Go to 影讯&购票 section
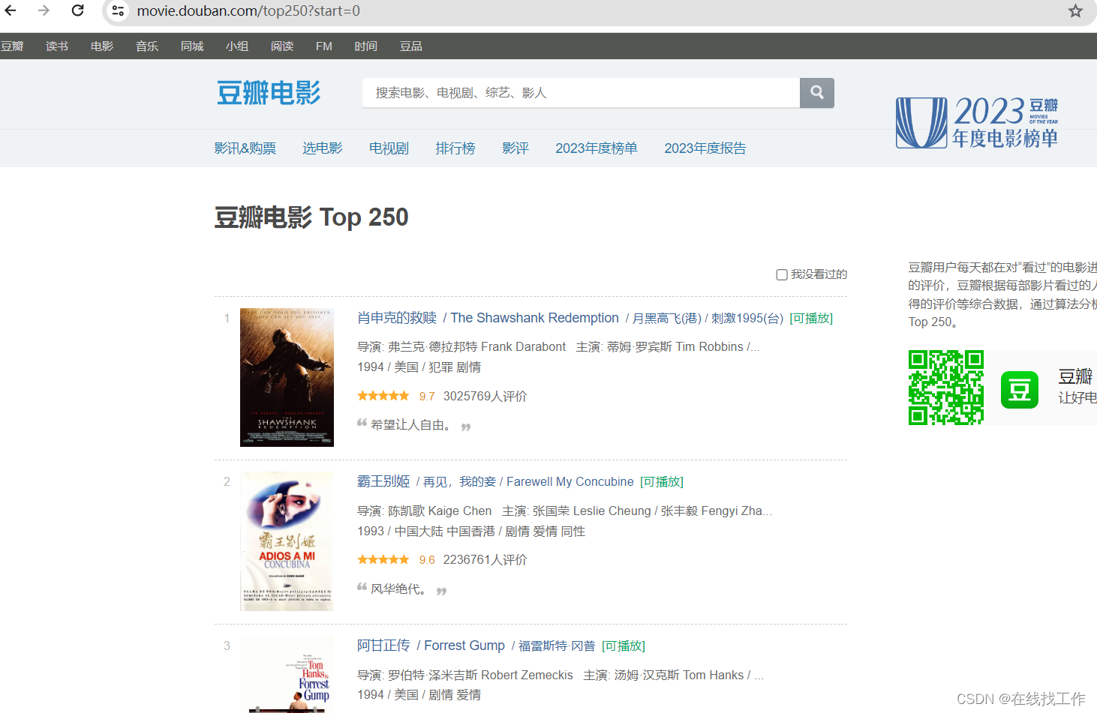This screenshot has width=1097, height=713. (245, 148)
